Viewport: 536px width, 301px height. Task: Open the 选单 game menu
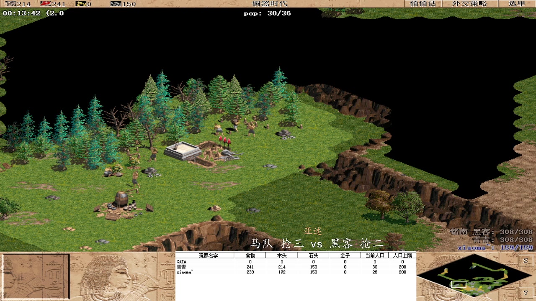[517, 3]
